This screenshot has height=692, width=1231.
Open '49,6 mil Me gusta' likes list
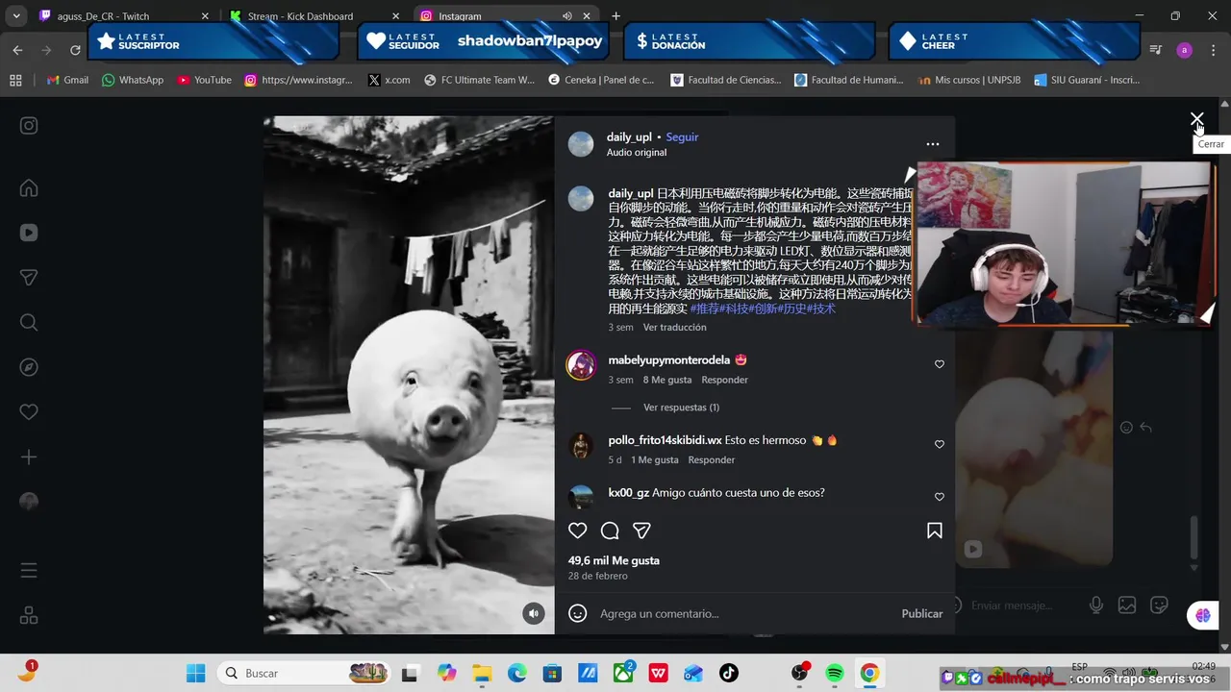point(614,560)
